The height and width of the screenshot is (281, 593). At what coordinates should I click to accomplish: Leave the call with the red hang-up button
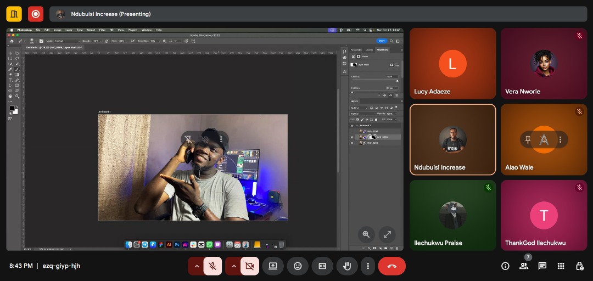click(392, 266)
